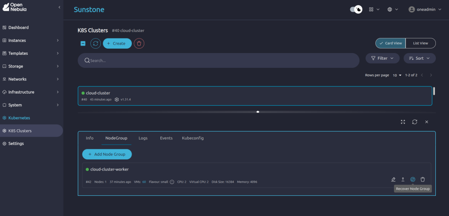Viewport: 449px width, 216px height.
Task: Open K8S Clusters sidebar item
Action: [32, 131]
